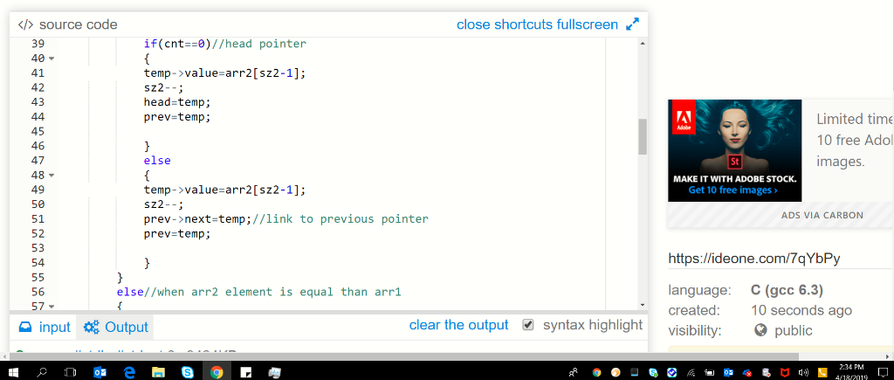Click the code editor scroll down arrow
Image resolution: width=894 pixels, height=380 pixels.
[x=643, y=305]
